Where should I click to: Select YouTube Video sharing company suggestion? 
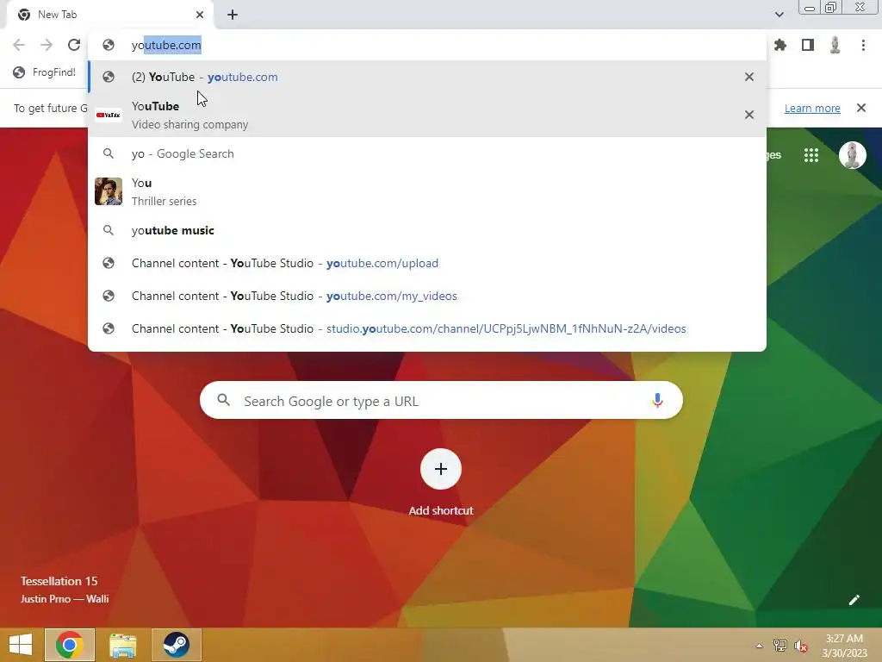(x=427, y=115)
